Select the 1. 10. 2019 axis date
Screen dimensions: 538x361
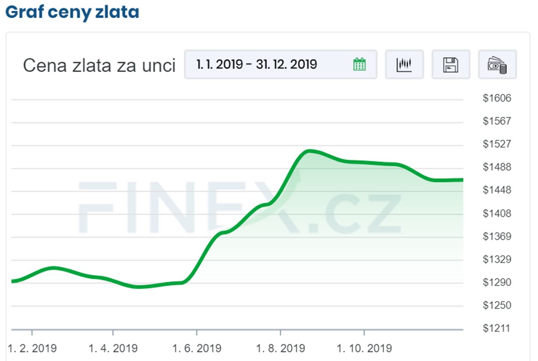(364, 348)
